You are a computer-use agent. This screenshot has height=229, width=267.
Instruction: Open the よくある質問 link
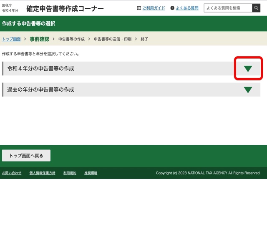(x=187, y=8)
